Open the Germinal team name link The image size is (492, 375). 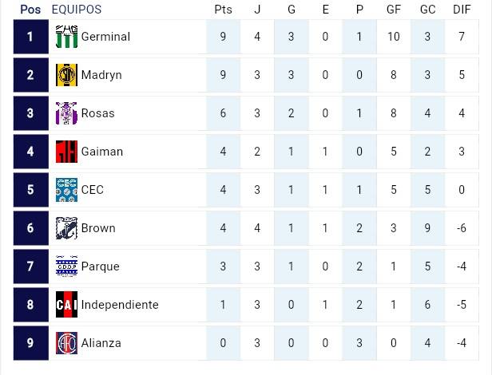point(105,37)
